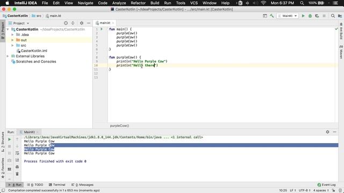
Task: Open Project panel settings gear
Action: [x=82, y=23]
